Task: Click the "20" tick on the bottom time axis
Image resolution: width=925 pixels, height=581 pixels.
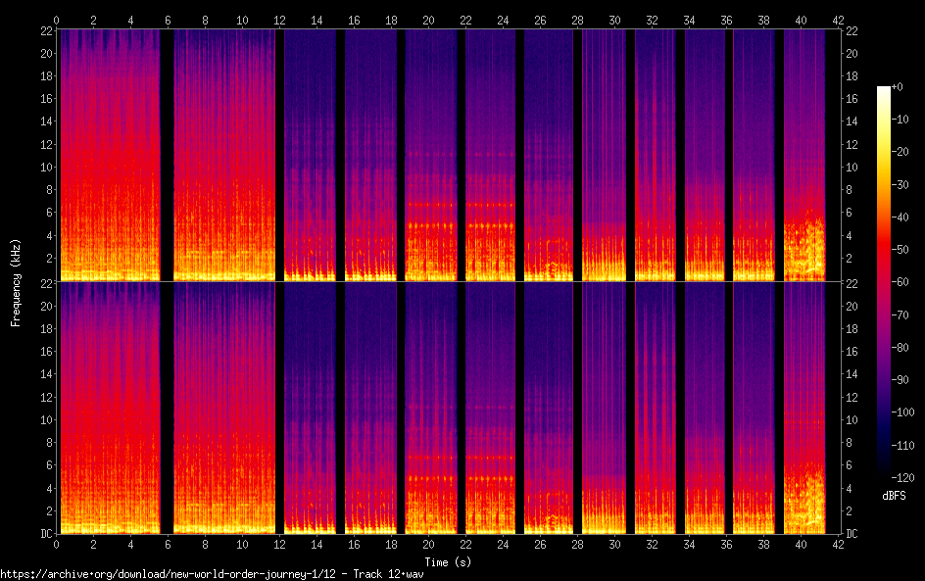Action: (x=428, y=542)
